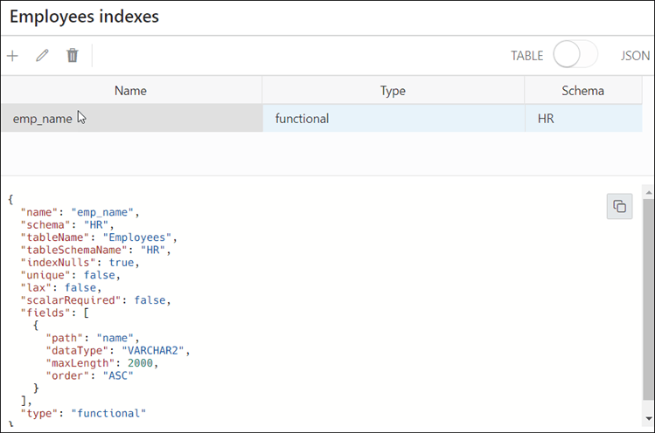The height and width of the screenshot is (433, 655).
Task: Copy the JSON definition to clipboard
Action: tap(619, 207)
